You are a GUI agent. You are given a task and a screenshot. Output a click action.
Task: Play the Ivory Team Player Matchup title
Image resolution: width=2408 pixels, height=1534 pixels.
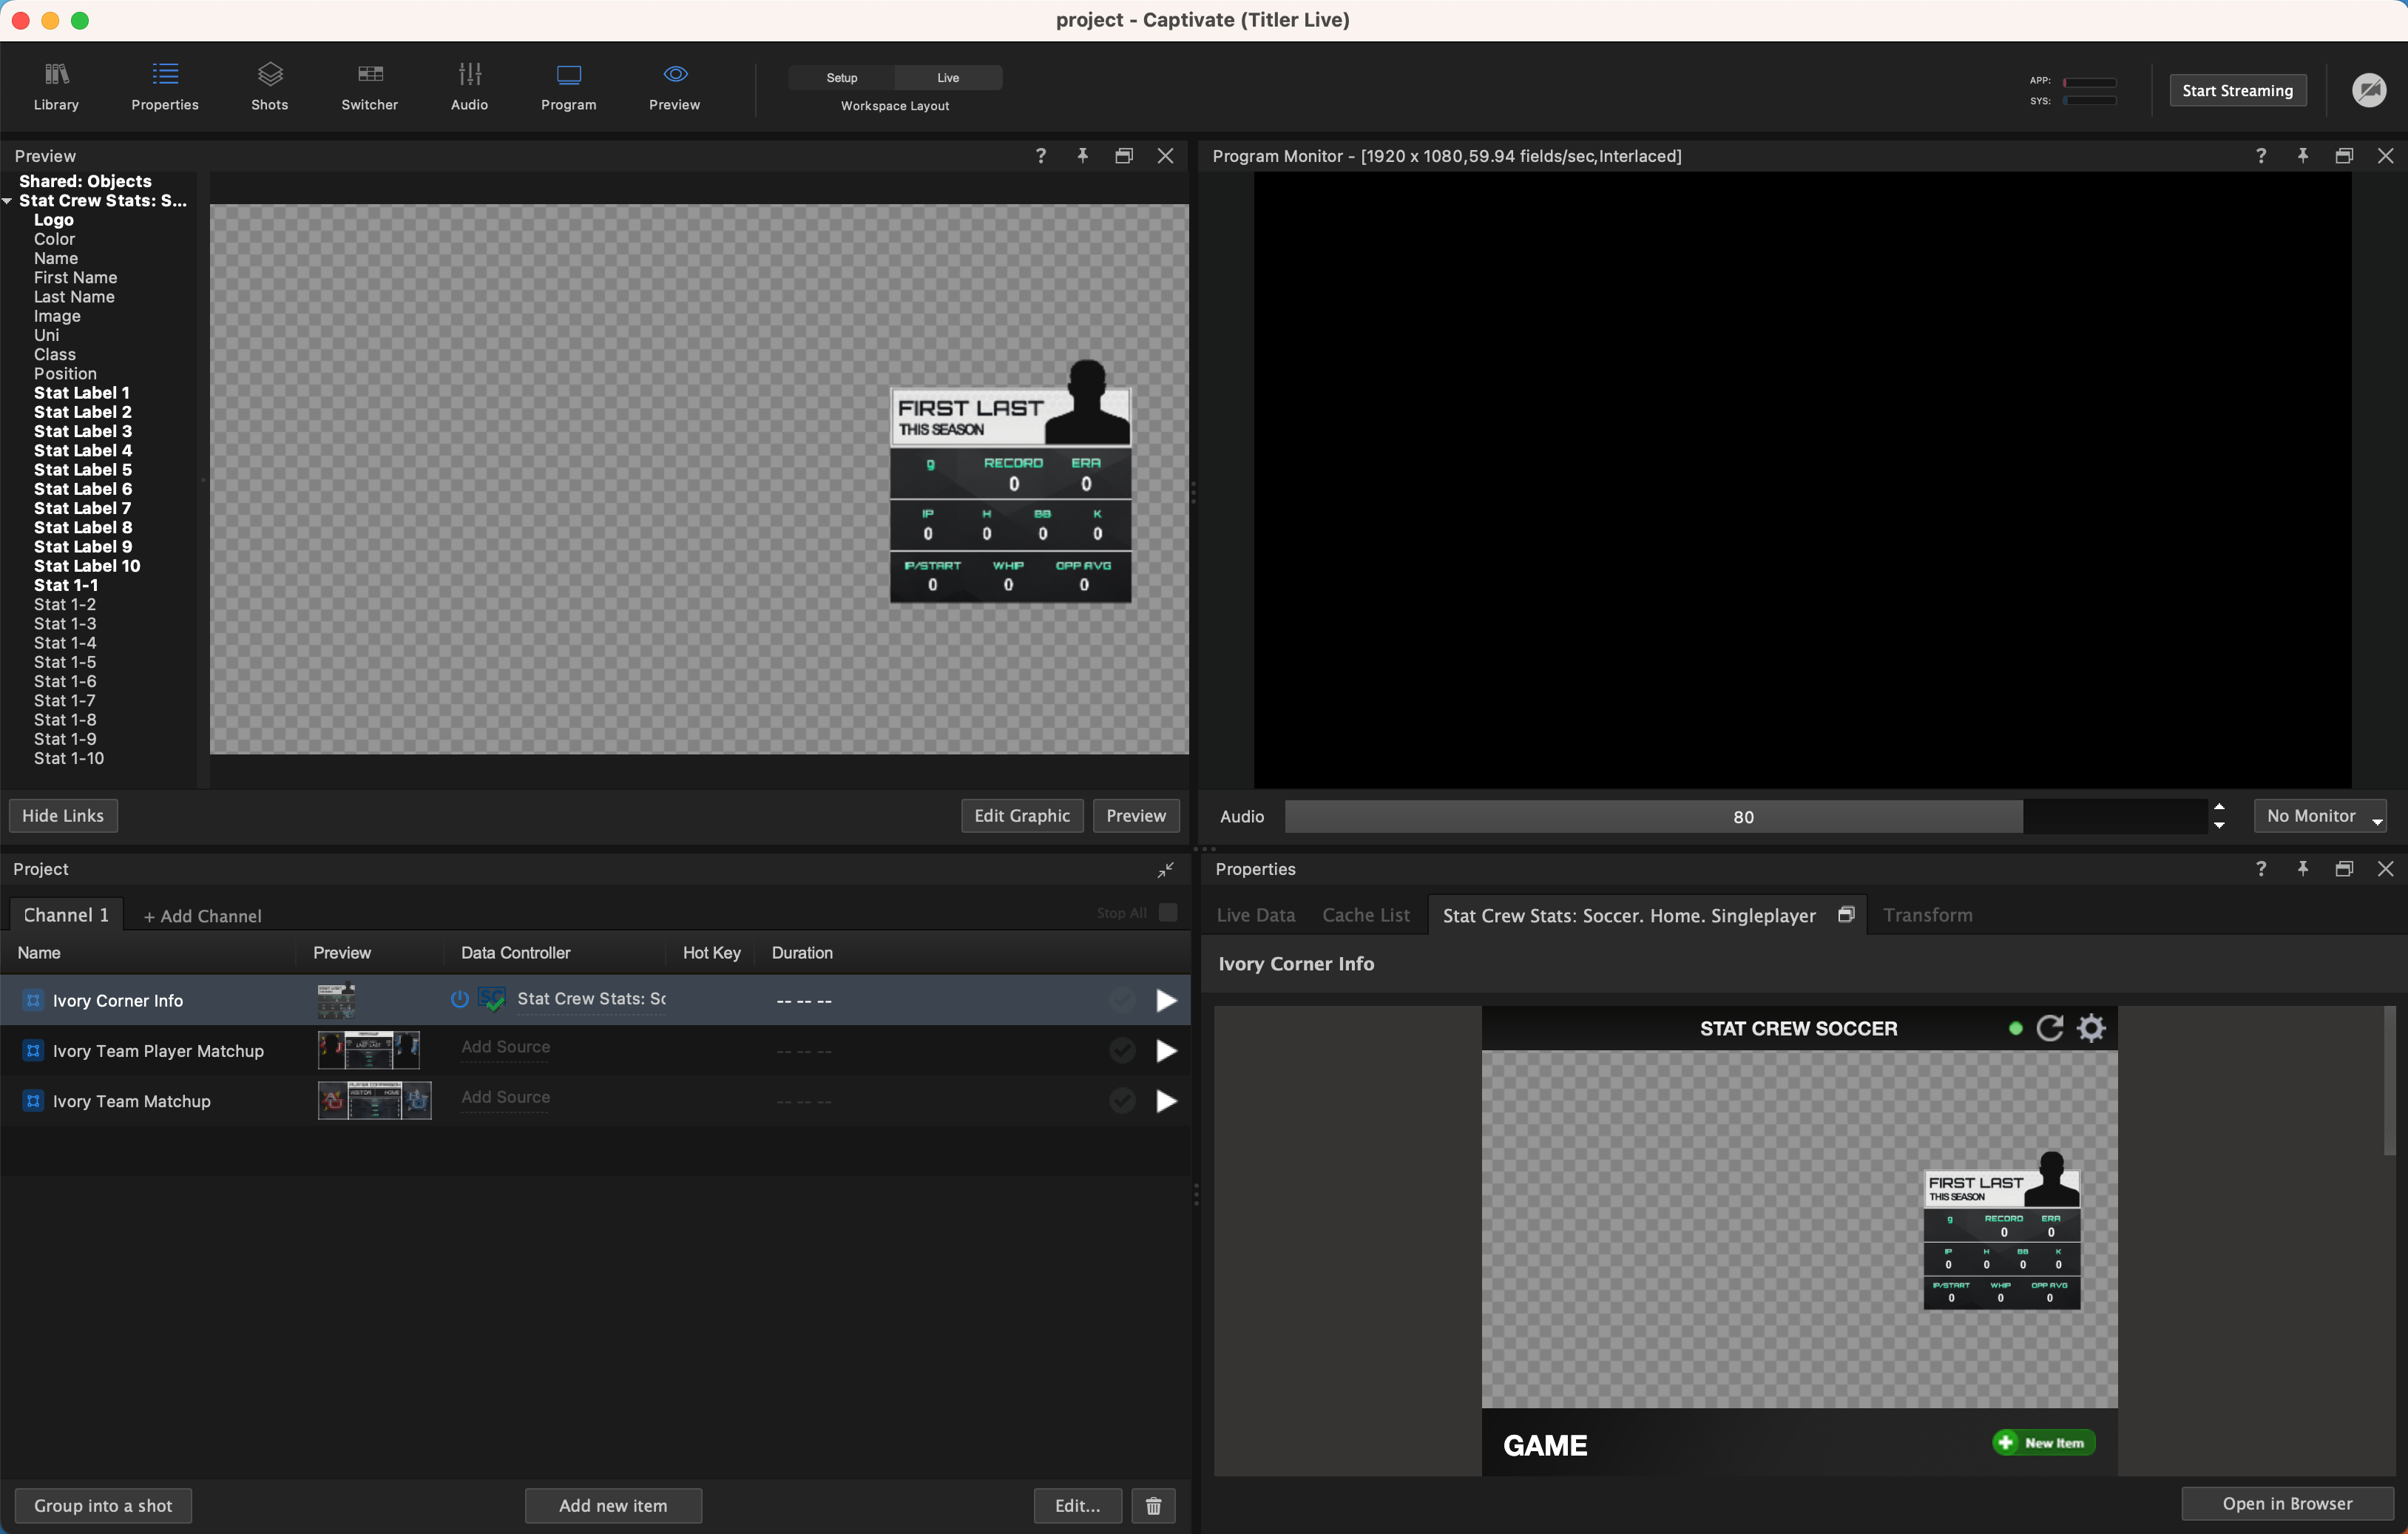pyautogui.click(x=1166, y=1050)
